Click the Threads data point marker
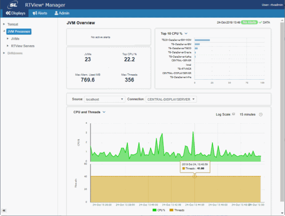The width and height of the screenshot is (285, 216). click(194, 176)
